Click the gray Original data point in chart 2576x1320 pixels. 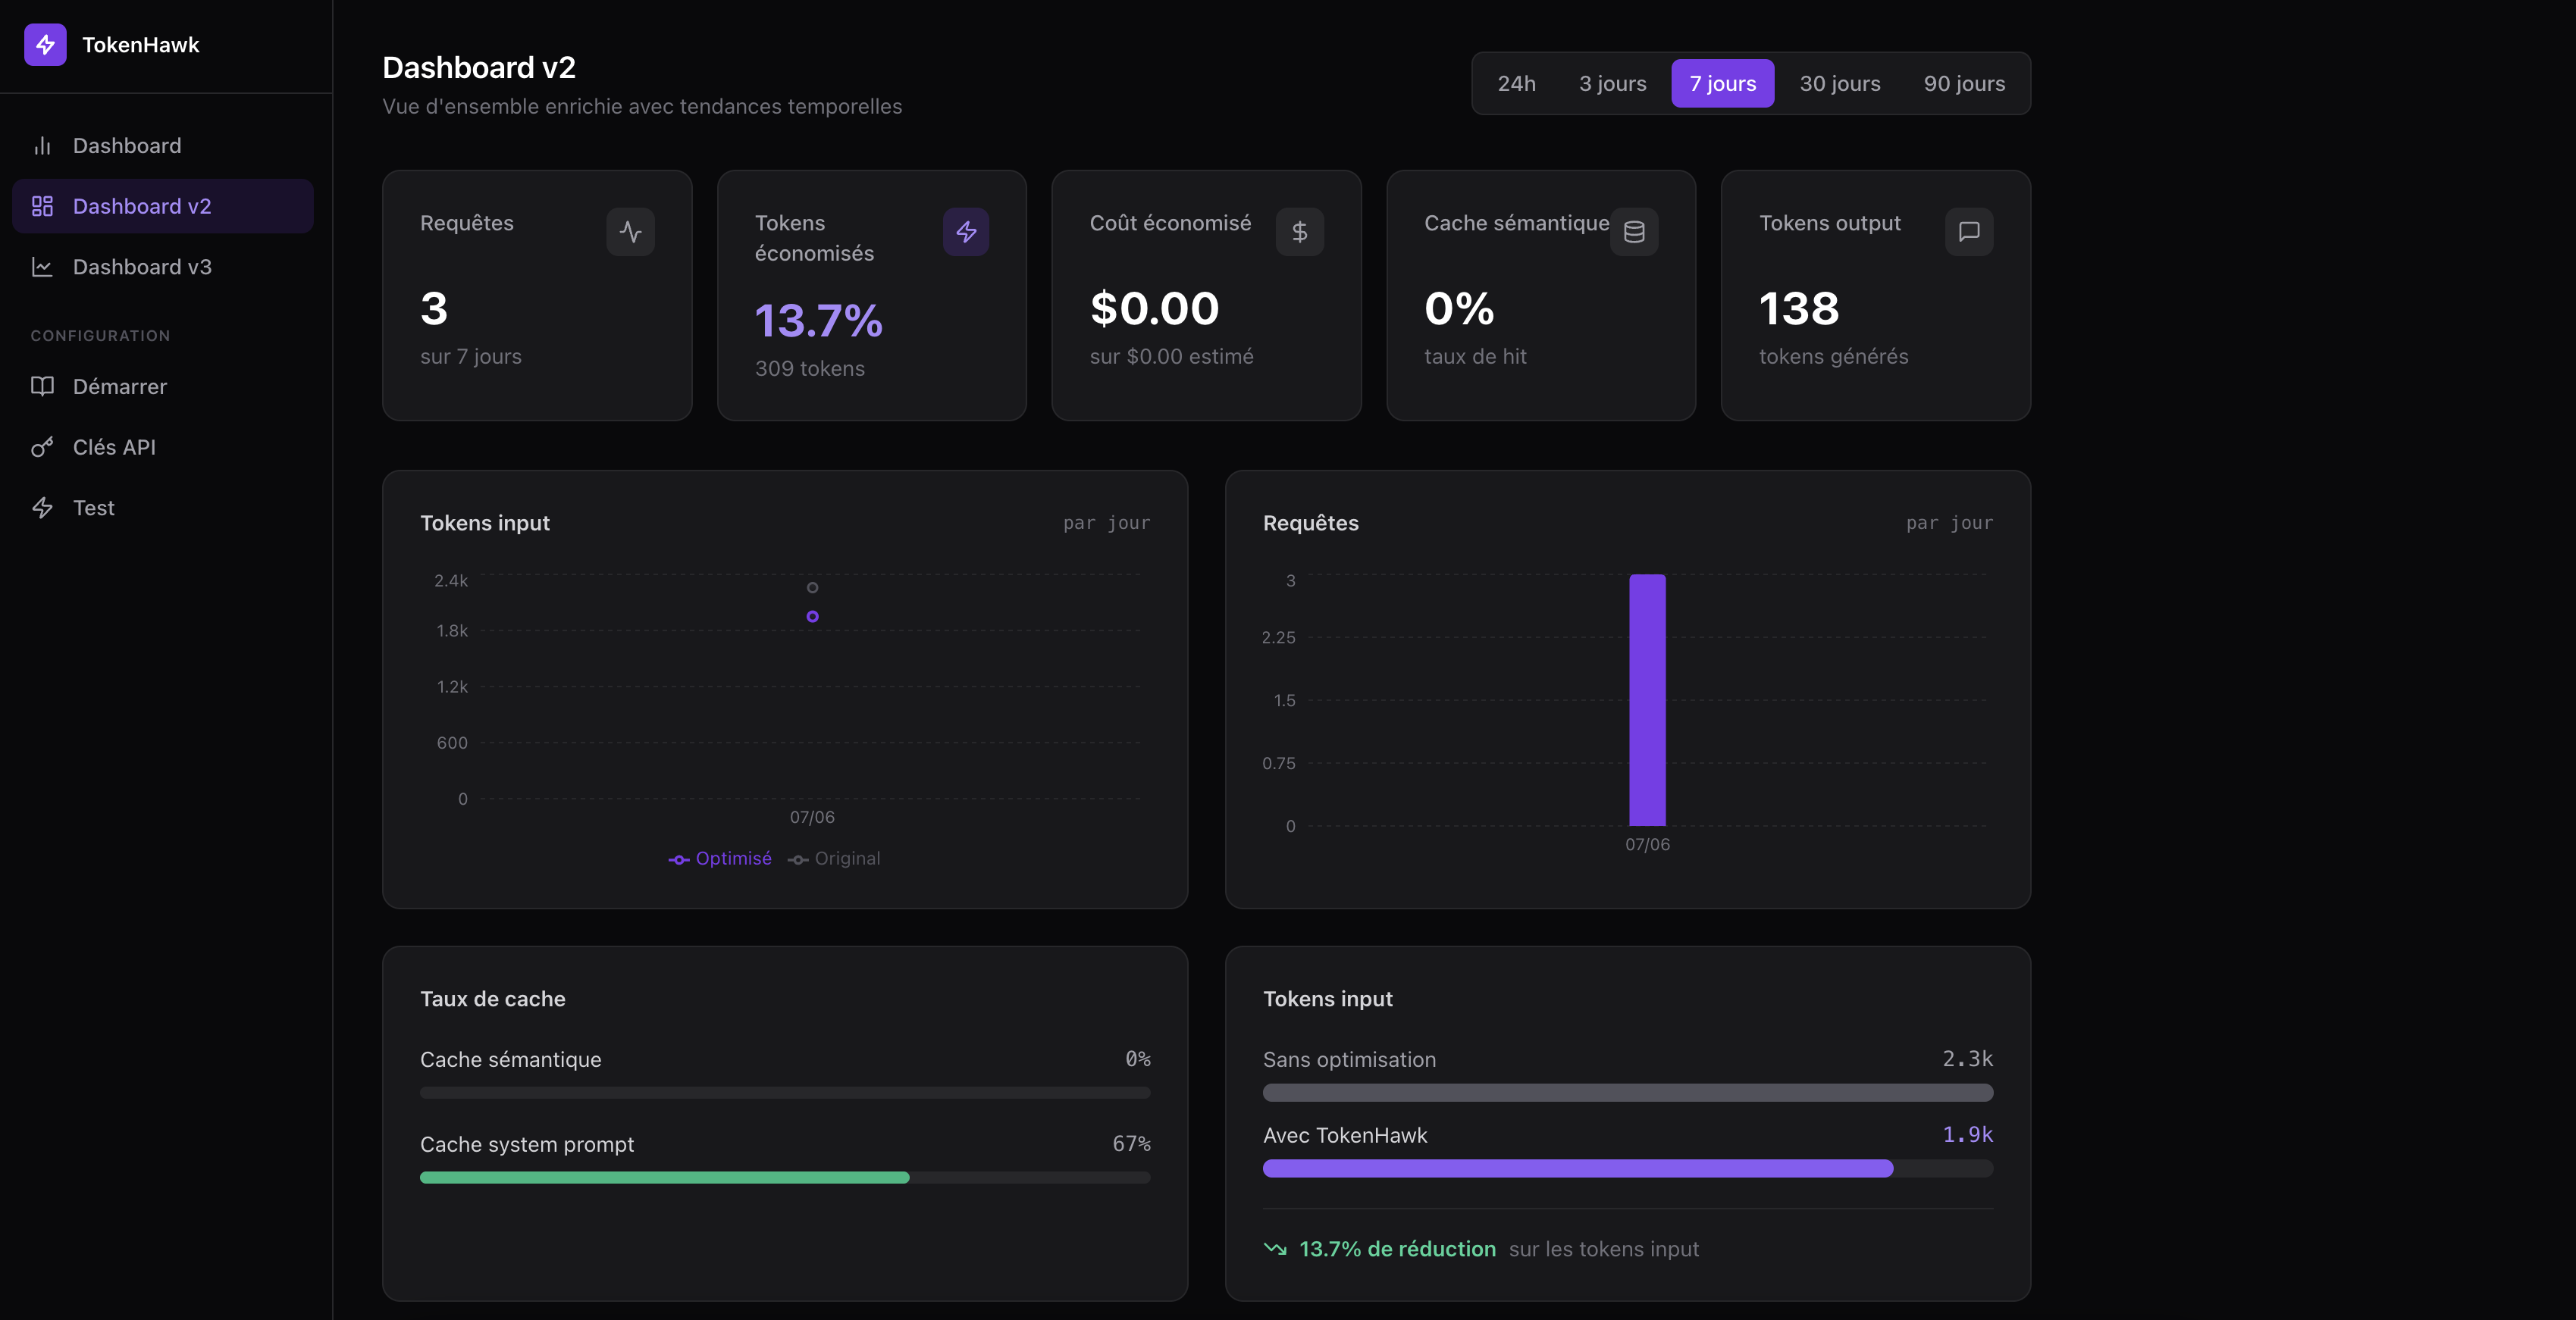click(x=812, y=587)
